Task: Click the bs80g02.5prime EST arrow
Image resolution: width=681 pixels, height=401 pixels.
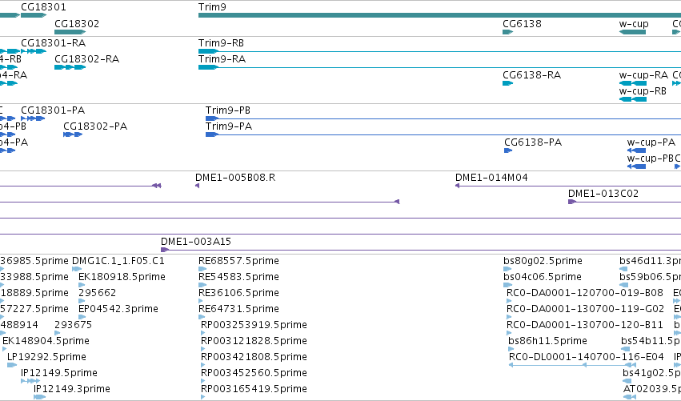Action: coord(507,269)
